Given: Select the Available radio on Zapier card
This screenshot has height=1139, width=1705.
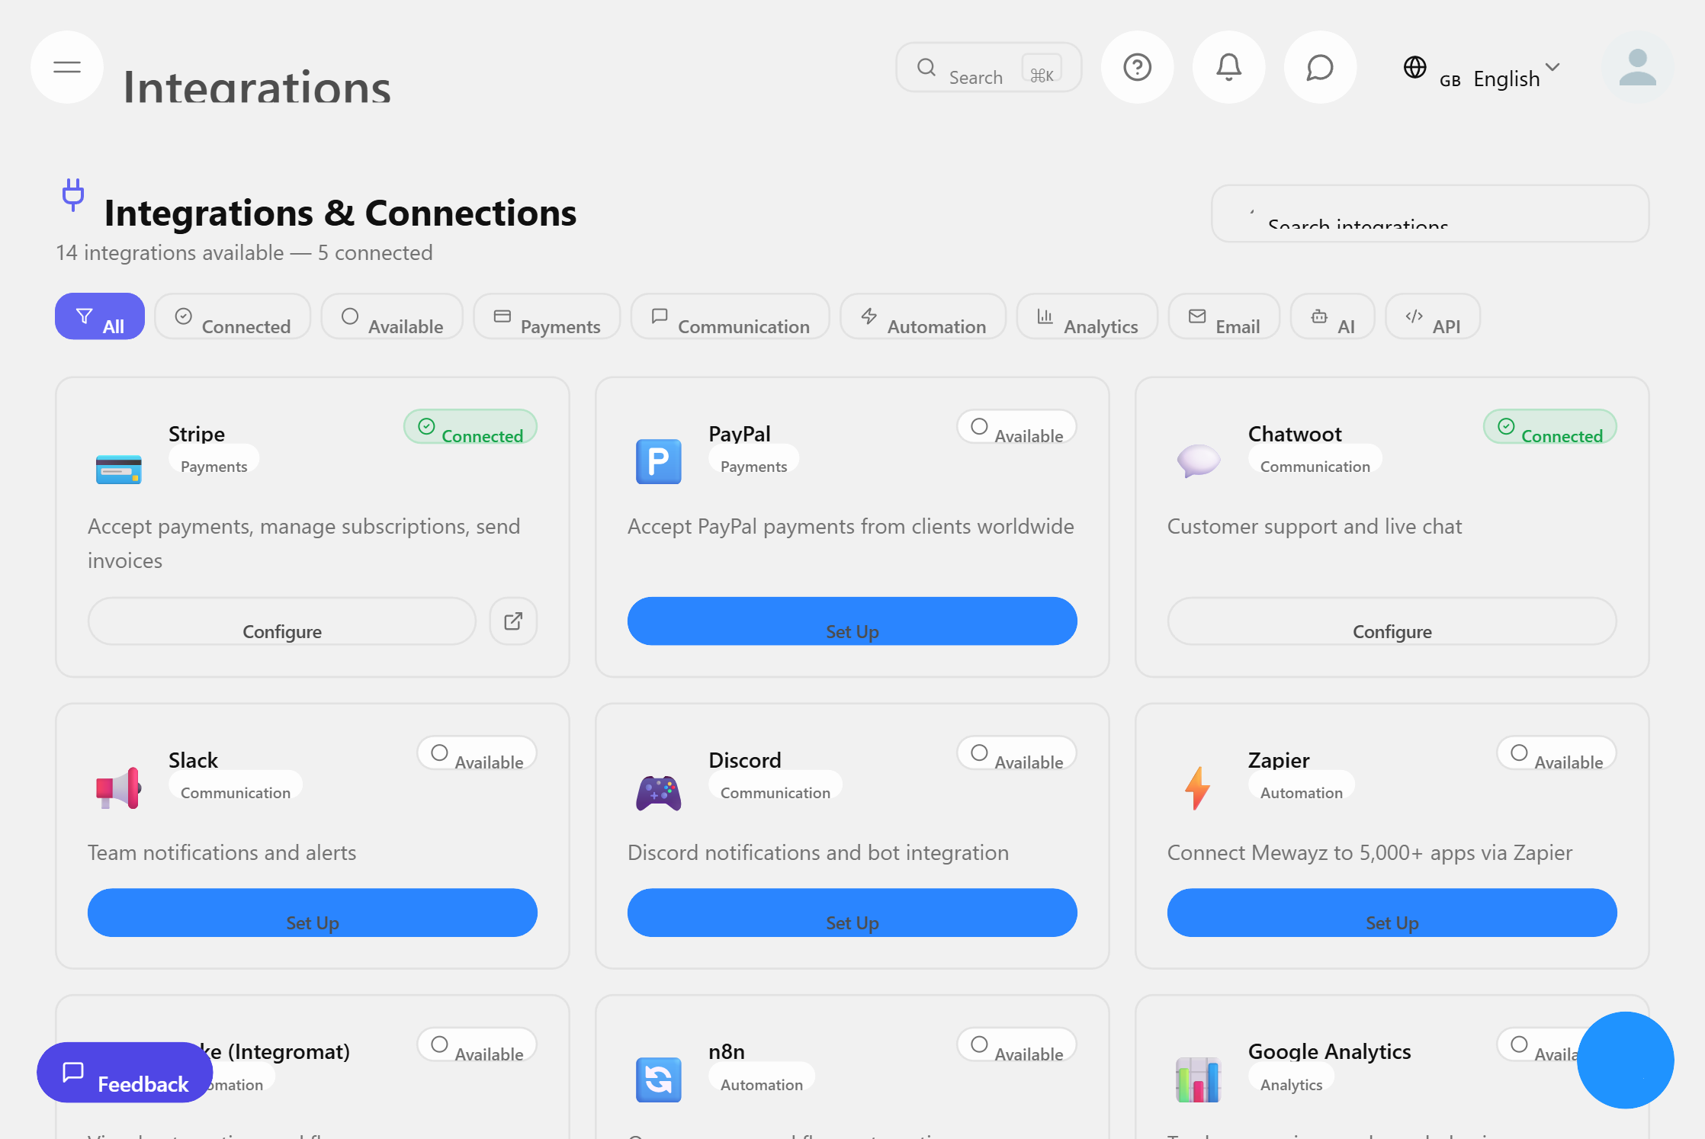Looking at the screenshot, I should click(x=1518, y=752).
